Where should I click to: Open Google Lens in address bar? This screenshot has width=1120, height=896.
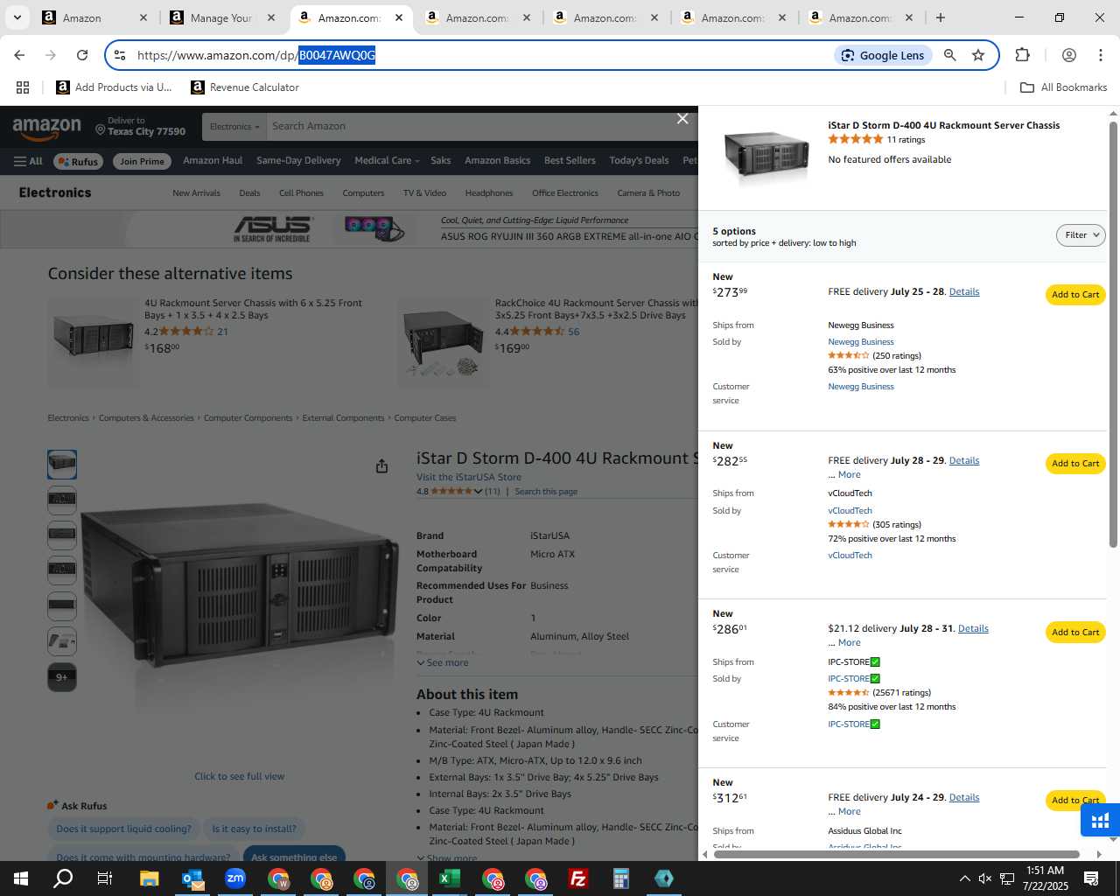click(882, 55)
